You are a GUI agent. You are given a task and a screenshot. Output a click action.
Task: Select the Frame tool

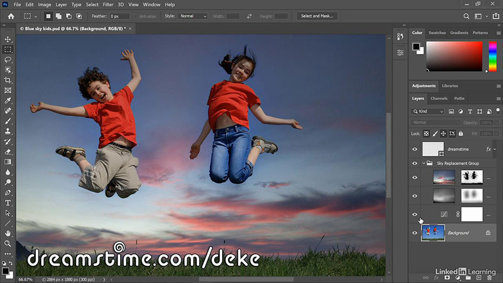pyautogui.click(x=8, y=90)
